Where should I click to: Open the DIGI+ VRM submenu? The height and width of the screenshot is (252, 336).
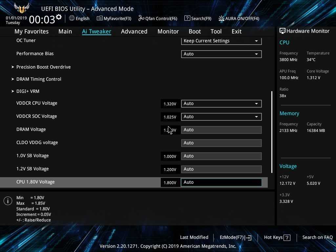28,91
